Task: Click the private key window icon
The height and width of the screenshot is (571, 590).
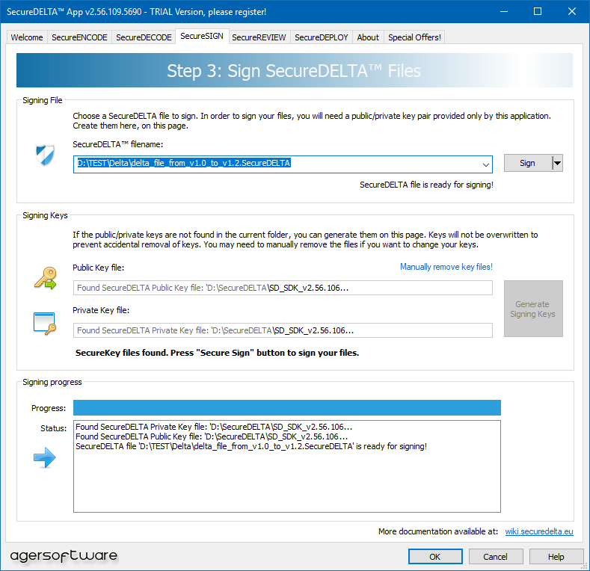Action: (x=44, y=324)
